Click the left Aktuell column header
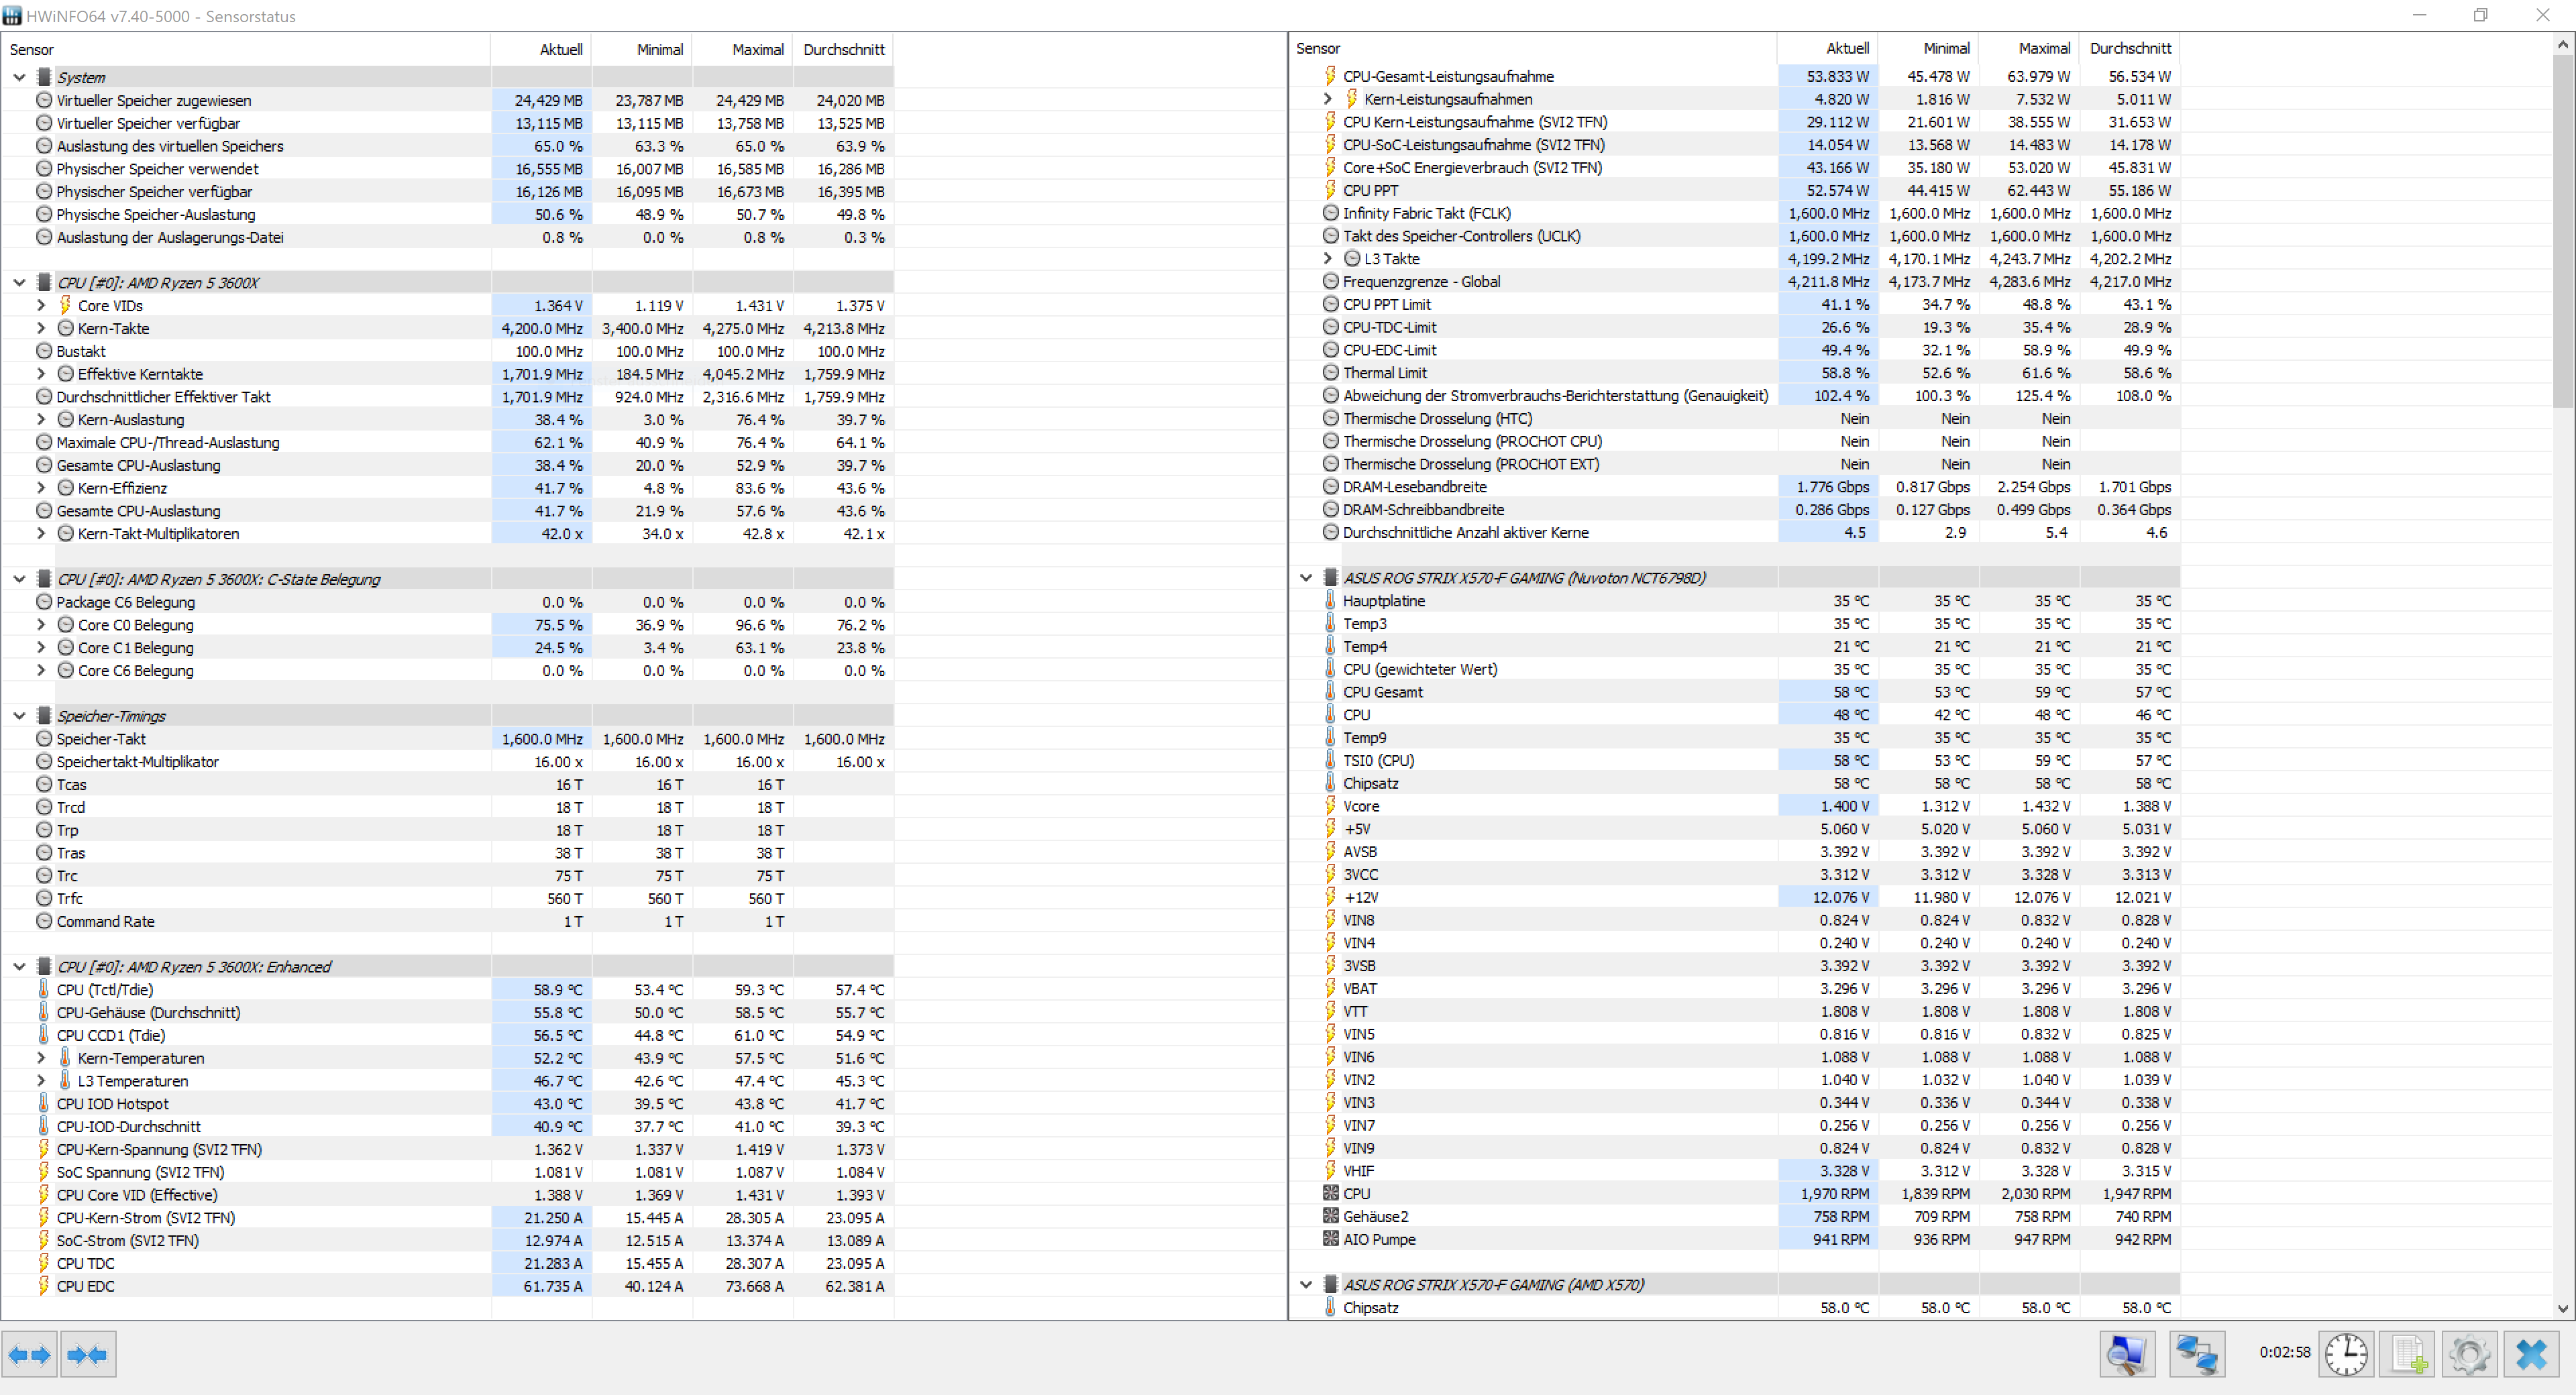The height and width of the screenshot is (1395, 2576). pos(560,49)
